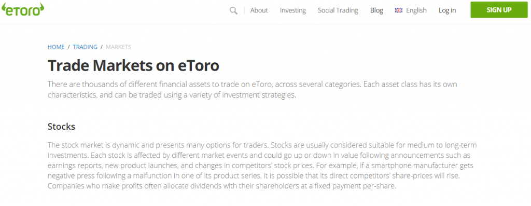Click MARKETS breadcrumb item
The height and width of the screenshot is (206, 531).
point(119,47)
